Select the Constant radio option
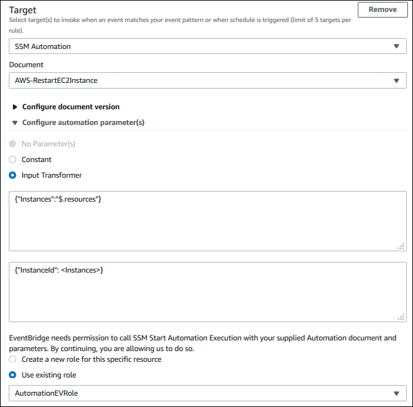 pos(13,160)
